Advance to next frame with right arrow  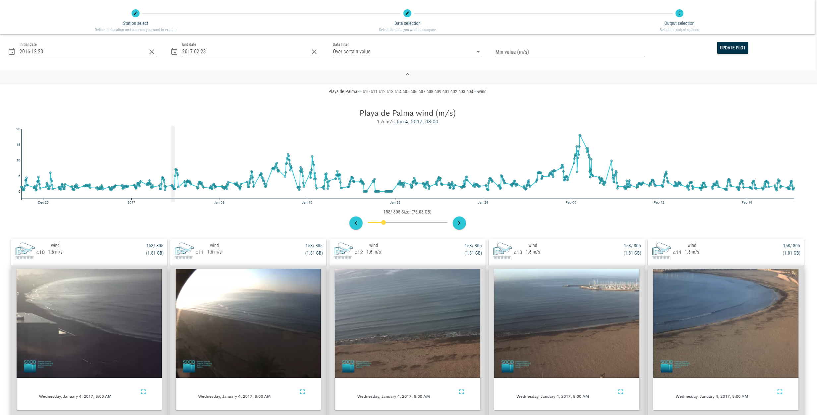click(459, 223)
